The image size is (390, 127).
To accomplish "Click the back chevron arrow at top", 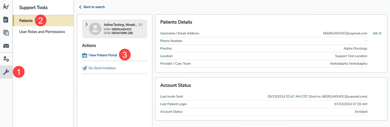I will (x=80, y=7).
